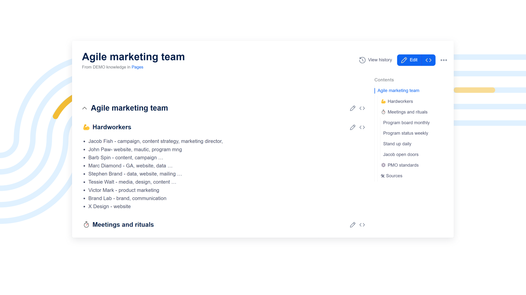The image size is (526, 295).
Task: Open the three-dots more options menu
Action: tap(444, 60)
